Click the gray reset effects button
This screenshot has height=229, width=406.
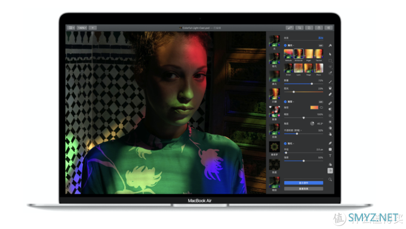pyautogui.click(x=303, y=189)
